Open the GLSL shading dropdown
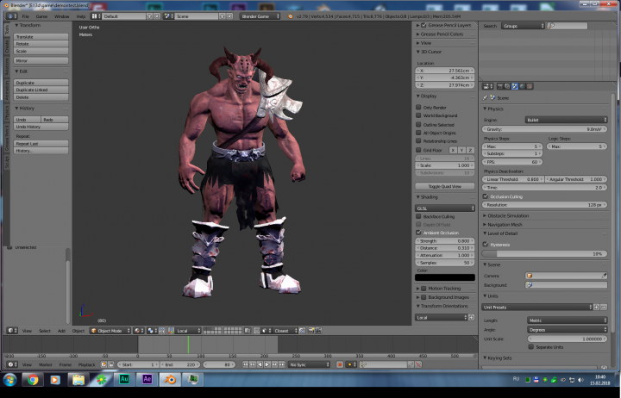 click(445, 208)
